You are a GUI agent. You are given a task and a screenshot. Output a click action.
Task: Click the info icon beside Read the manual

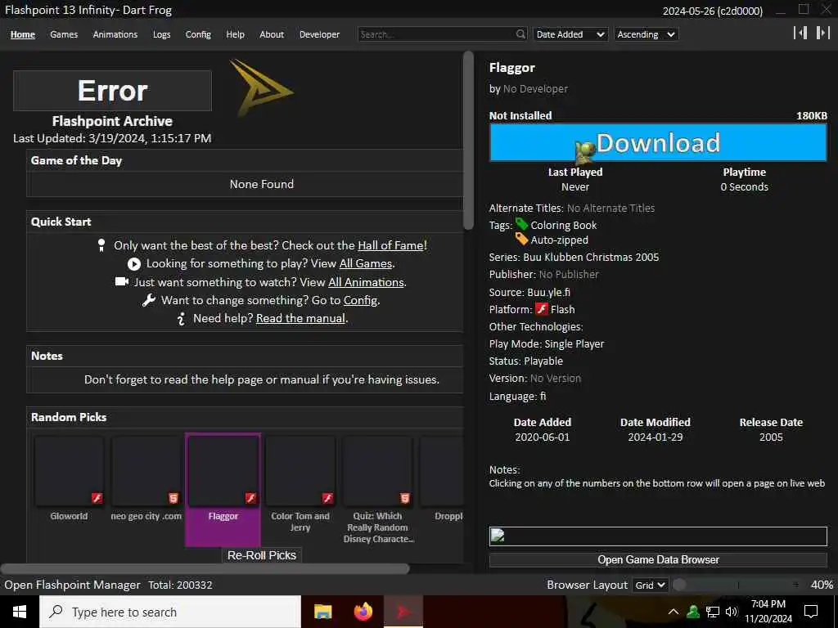point(181,319)
